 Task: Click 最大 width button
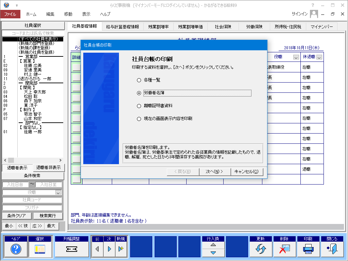tap(51, 226)
